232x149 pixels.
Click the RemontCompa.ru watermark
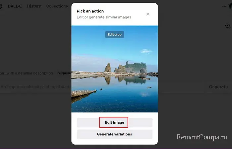pyautogui.click(x=202, y=137)
